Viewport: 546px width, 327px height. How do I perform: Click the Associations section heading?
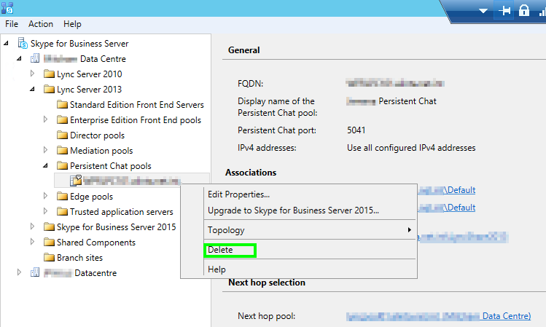pyautogui.click(x=251, y=173)
